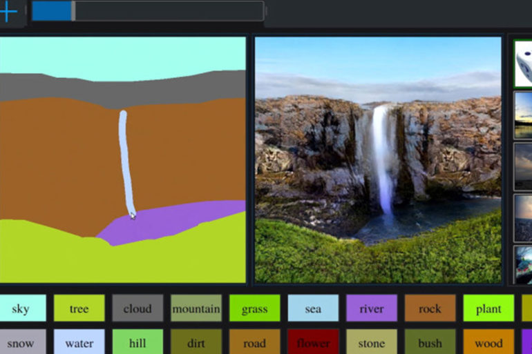Viewport: 532px width, 354px height.
Task: Pick the mountain label swatch
Action: pyautogui.click(x=196, y=308)
